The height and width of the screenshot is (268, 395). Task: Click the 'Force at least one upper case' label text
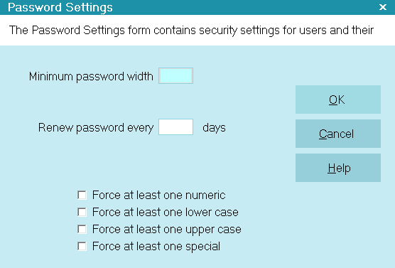point(167,230)
